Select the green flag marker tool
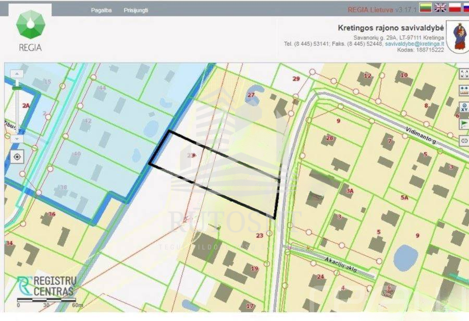Image resolution: width=469 pixels, height=321 pixels. pyautogui.click(x=464, y=124)
